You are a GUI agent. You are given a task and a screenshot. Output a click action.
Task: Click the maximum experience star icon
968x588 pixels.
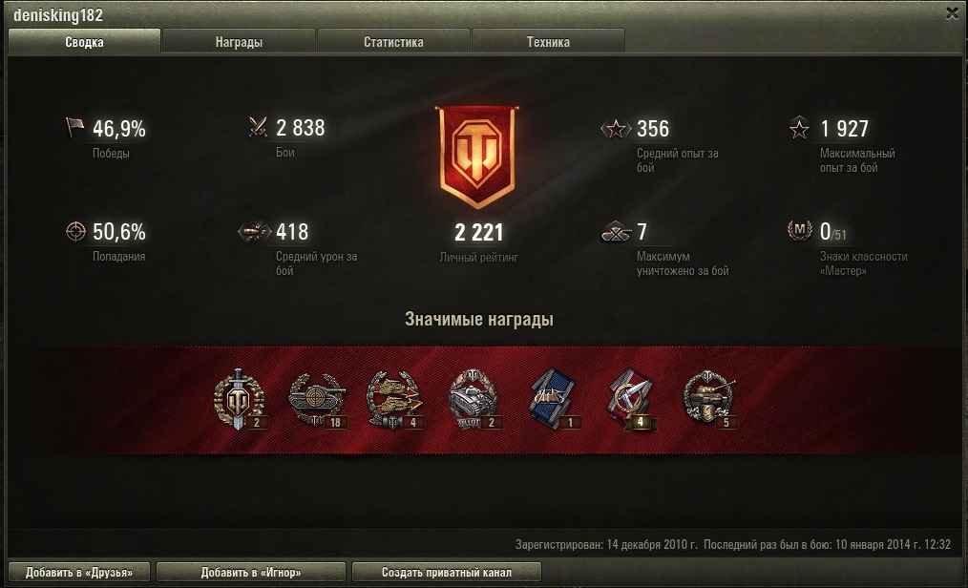point(799,128)
